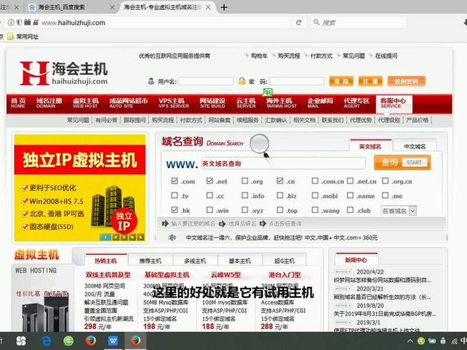Open the 购物车 link
Viewport: 467px width, 350px height.
pyautogui.click(x=259, y=55)
